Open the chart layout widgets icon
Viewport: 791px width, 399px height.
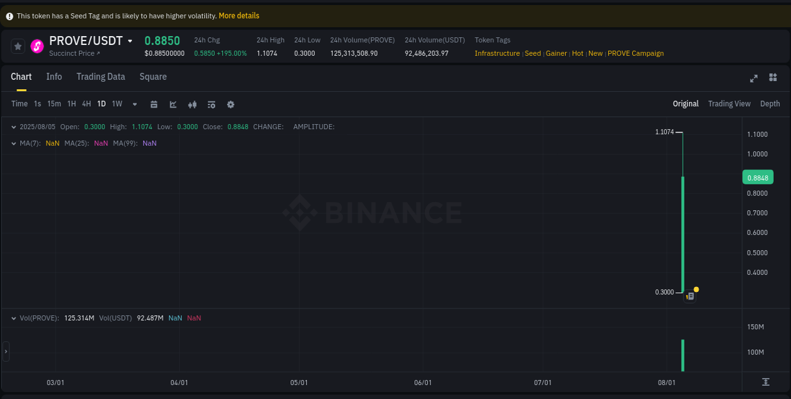click(773, 78)
